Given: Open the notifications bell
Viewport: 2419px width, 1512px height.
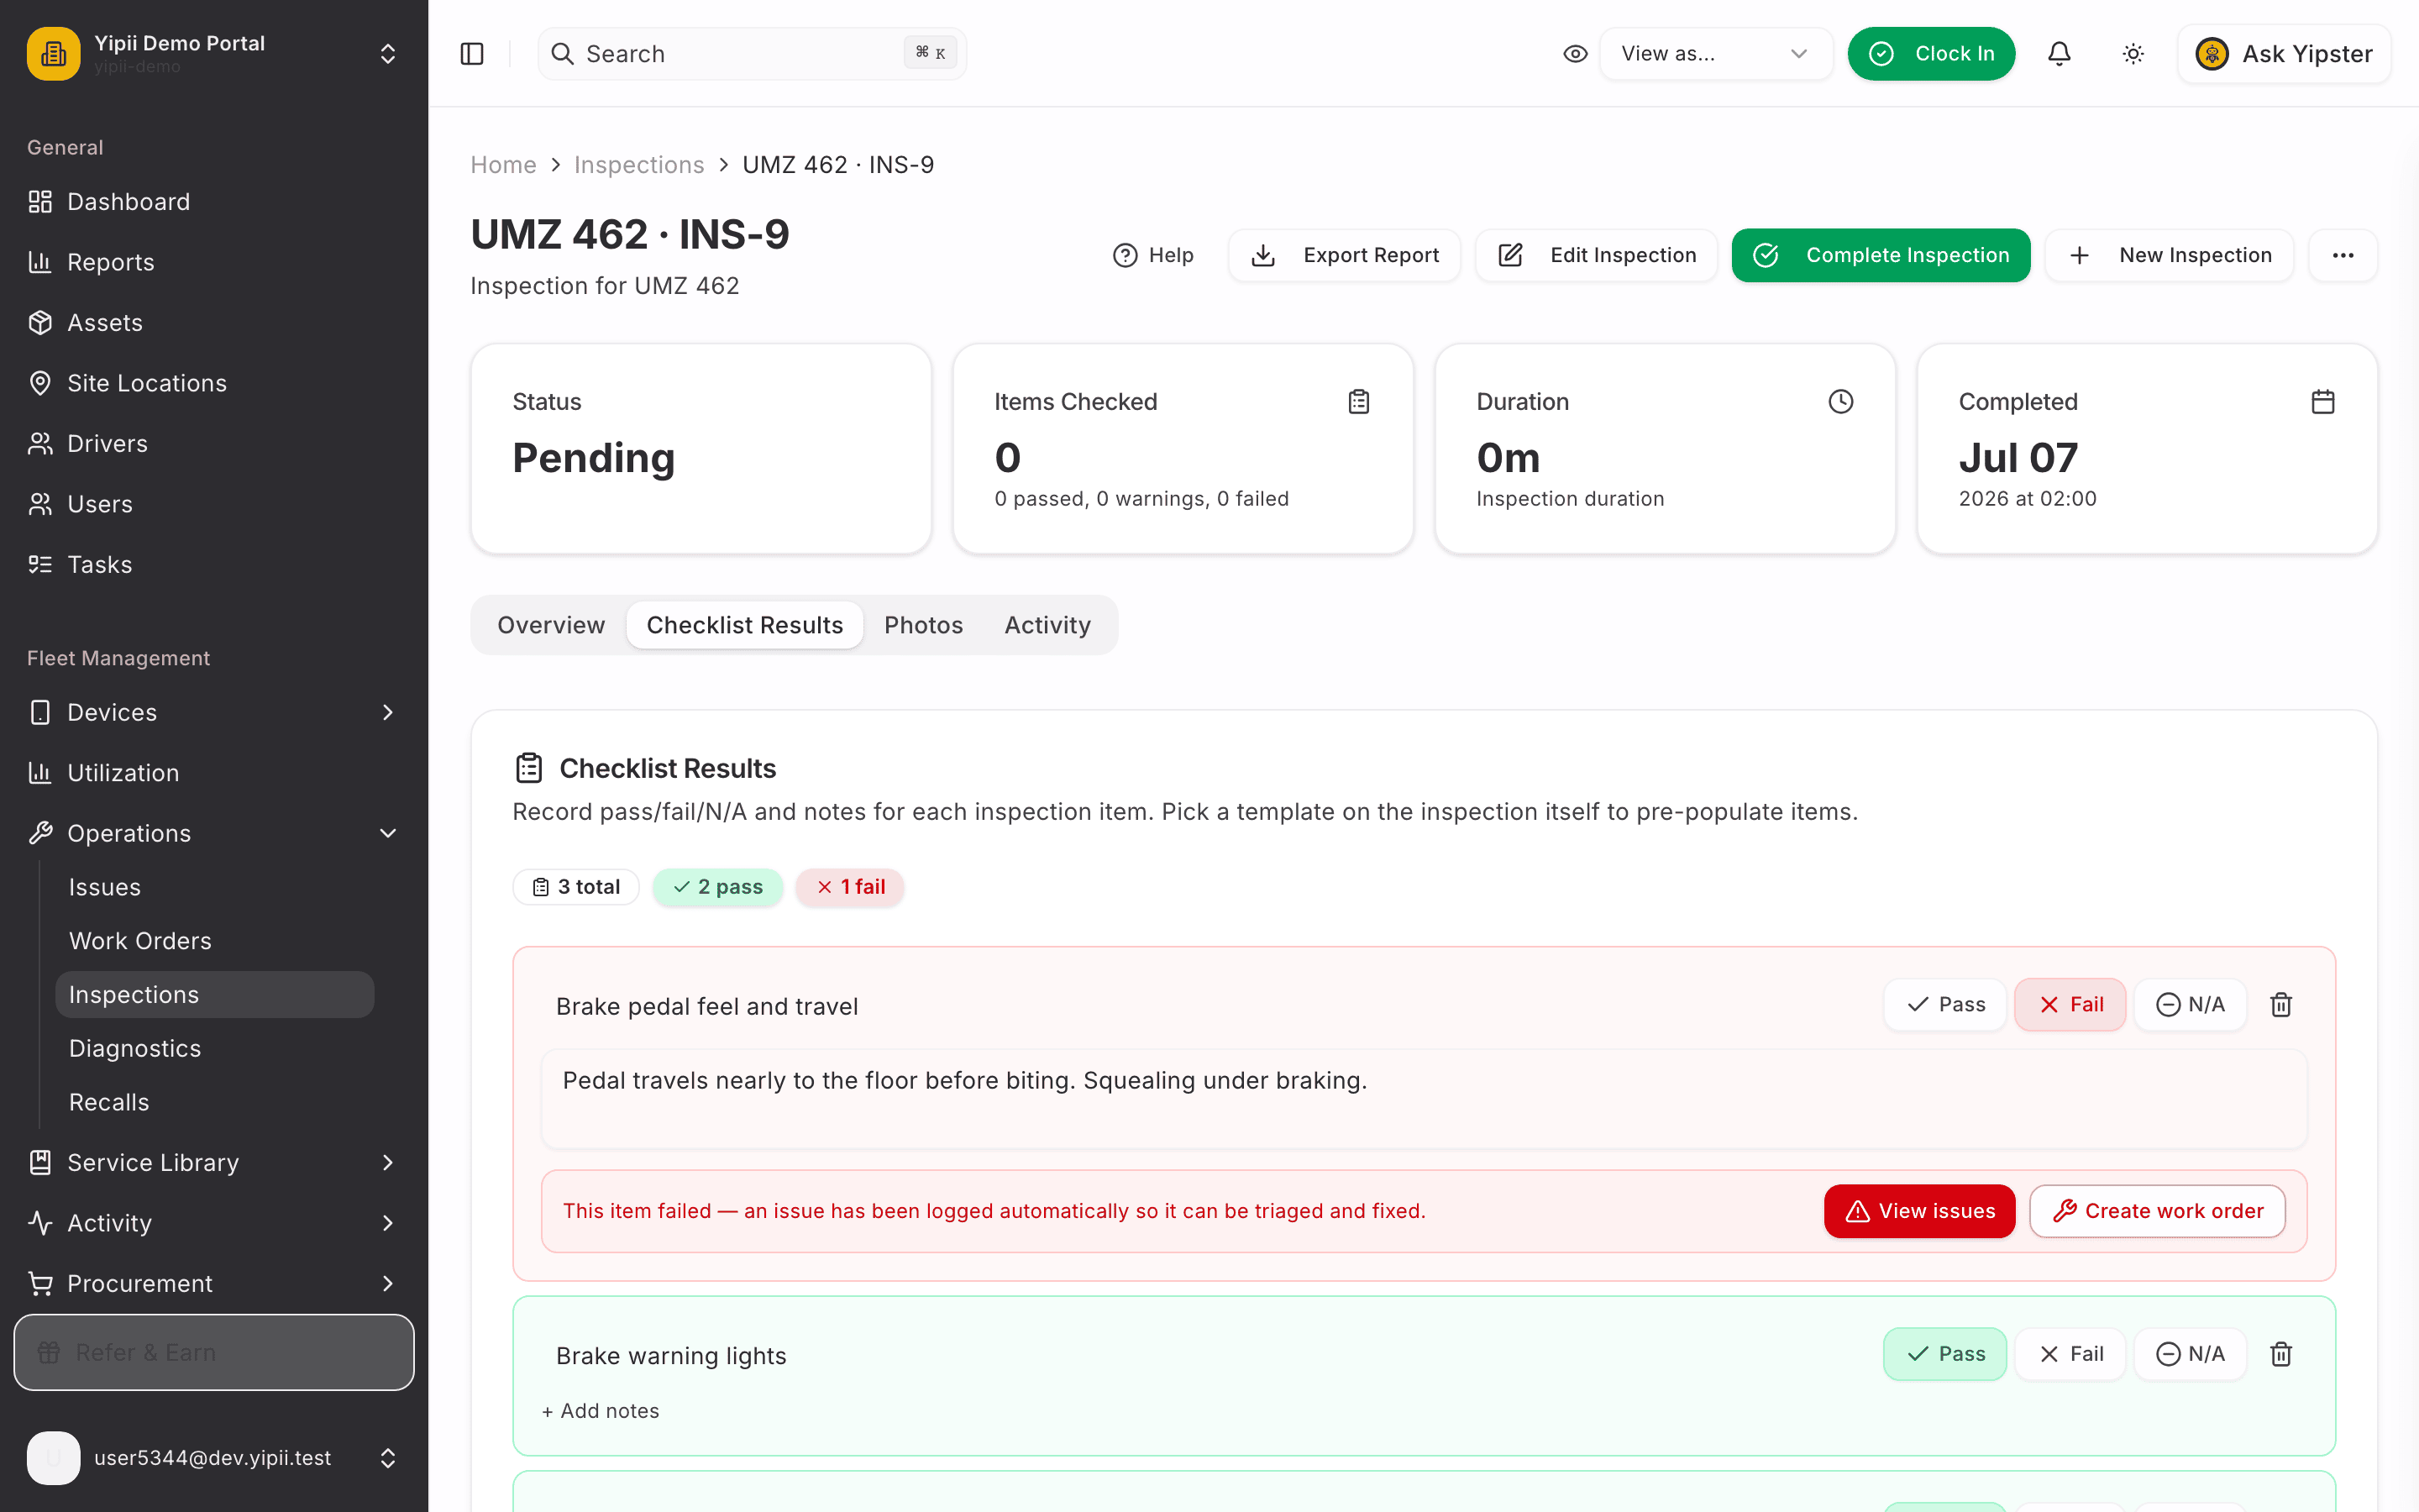Looking at the screenshot, I should coord(2060,54).
